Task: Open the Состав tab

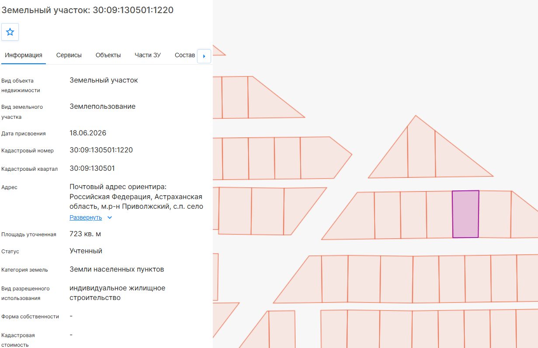Action: click(x=185, y=55)
